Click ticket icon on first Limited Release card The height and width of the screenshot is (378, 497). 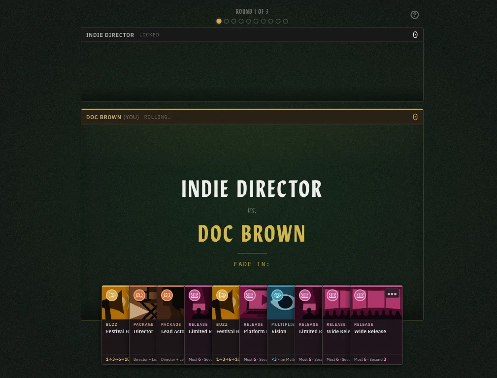pyautogui.click(x=194, y=295)
